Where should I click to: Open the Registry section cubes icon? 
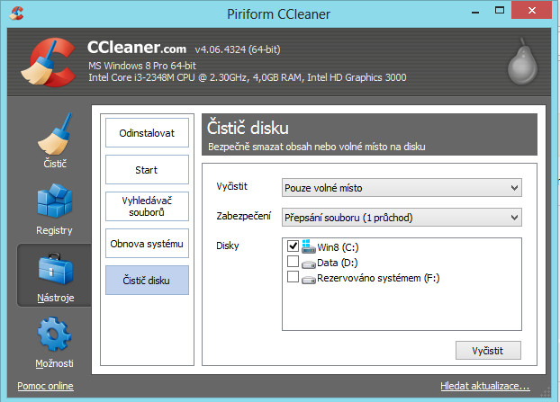click(55, 201)
